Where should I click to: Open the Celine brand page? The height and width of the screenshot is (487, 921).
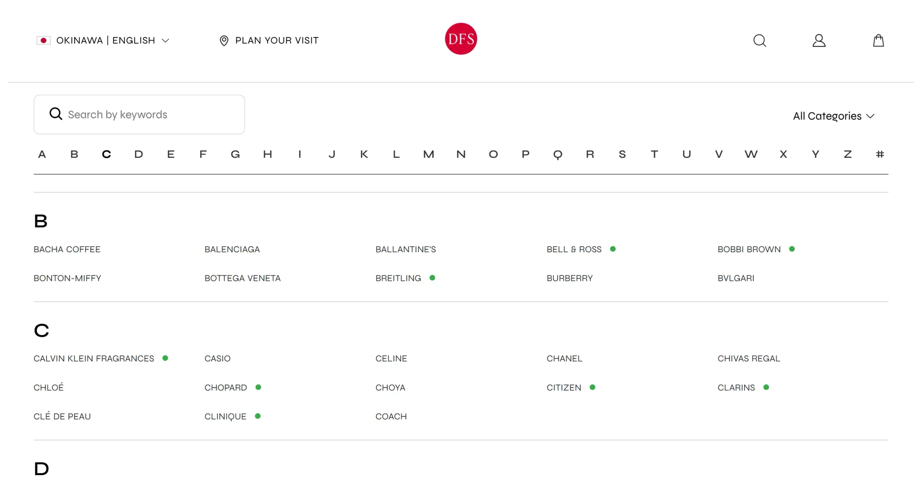pos(391,359)
